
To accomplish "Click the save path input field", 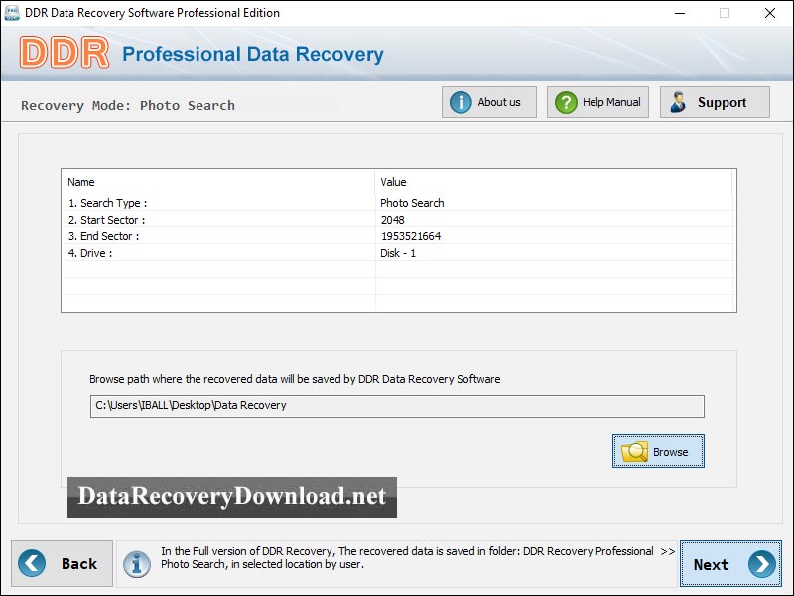I will [392, 406].
